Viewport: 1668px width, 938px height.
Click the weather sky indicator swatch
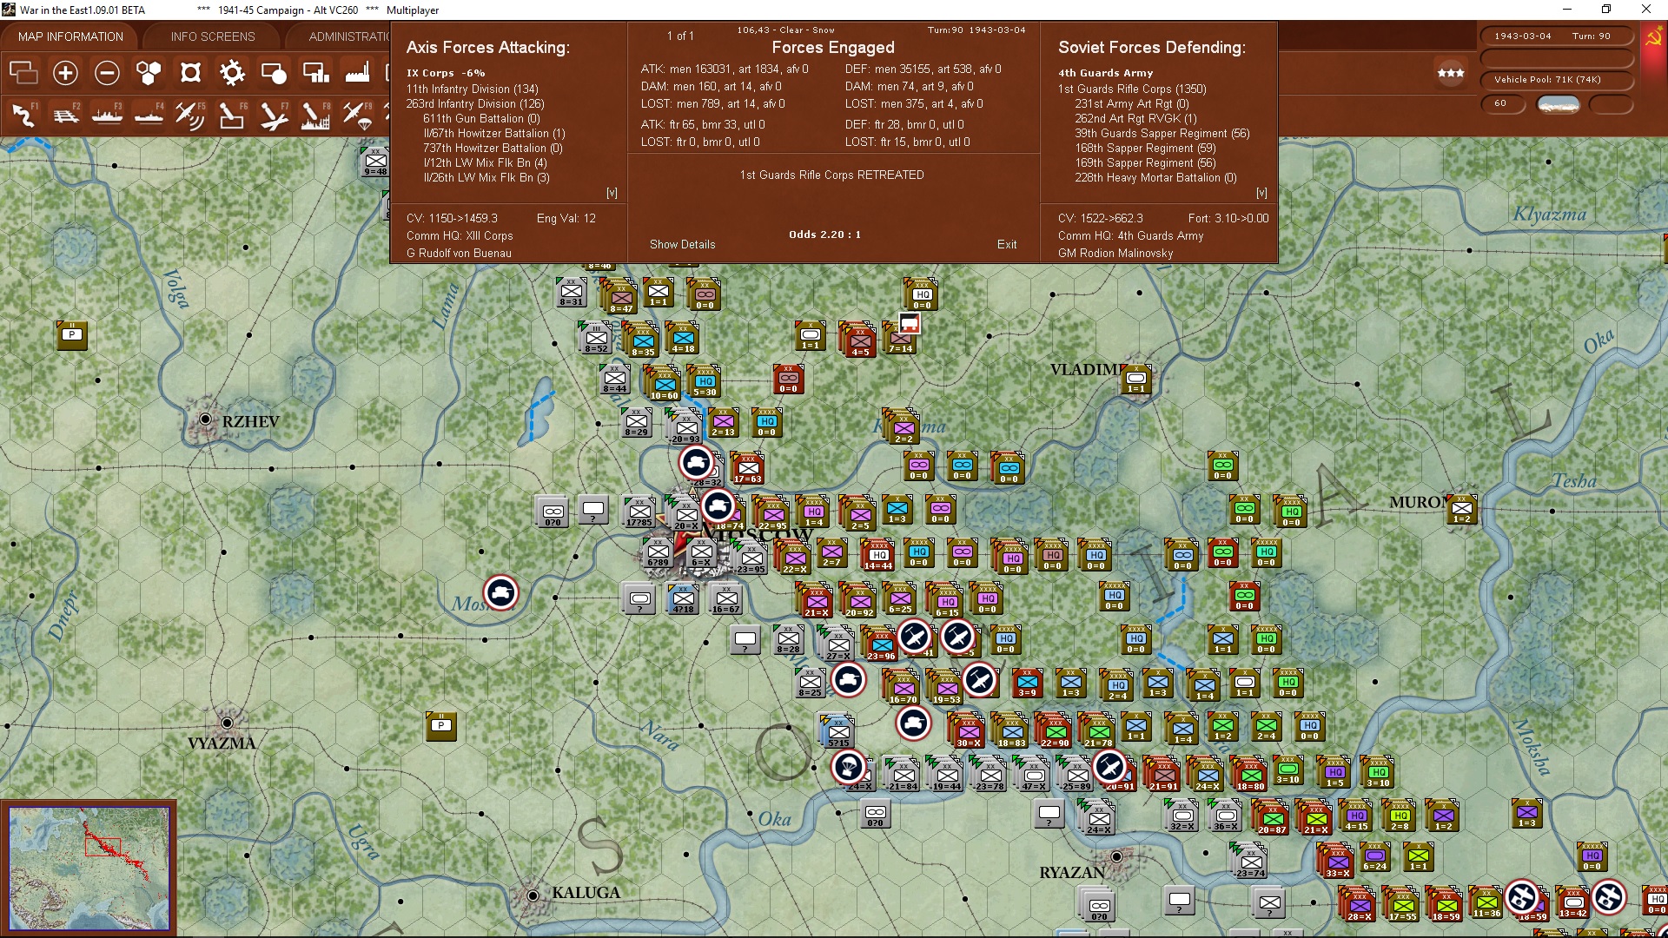click(1559, 103)
